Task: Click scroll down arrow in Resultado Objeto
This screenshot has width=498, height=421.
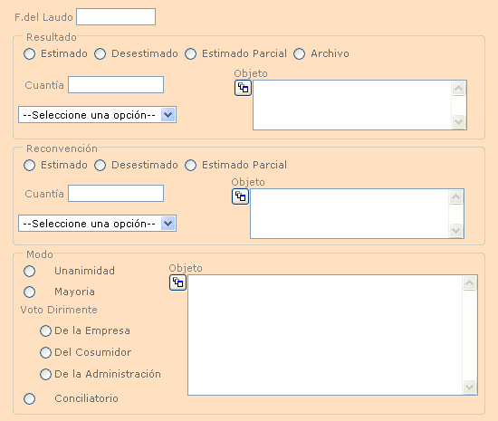Action: click(x=459, y=121)
